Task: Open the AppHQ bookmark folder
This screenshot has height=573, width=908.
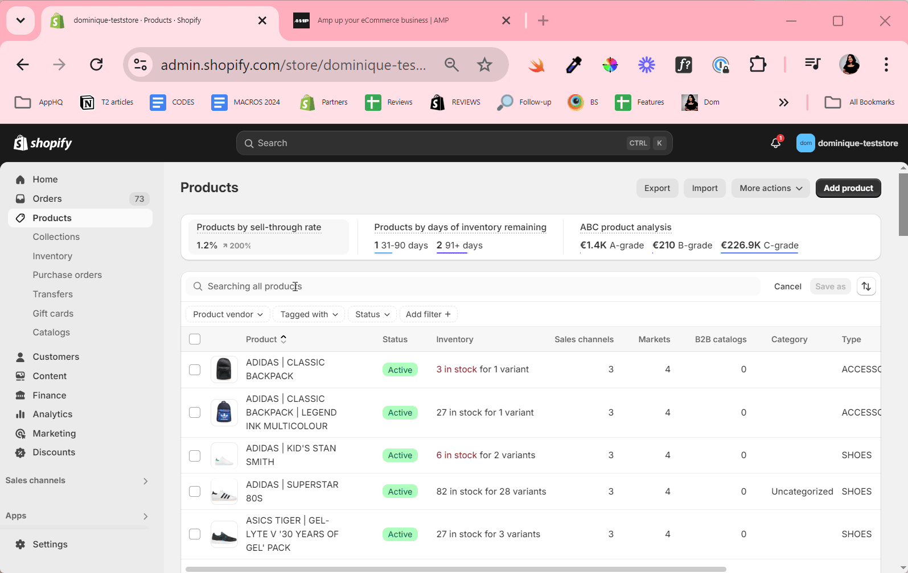Action: tap(38, 102)
